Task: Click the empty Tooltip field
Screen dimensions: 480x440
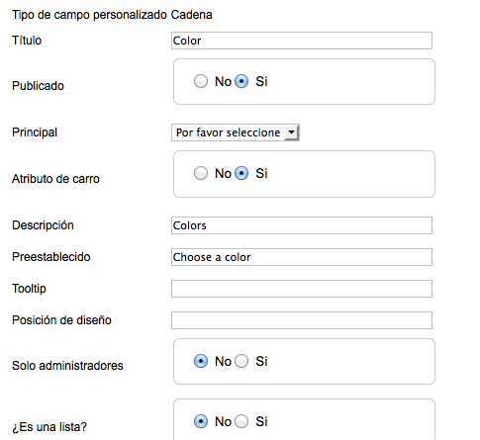Action: pyautogui.click(x=302, y=289)
